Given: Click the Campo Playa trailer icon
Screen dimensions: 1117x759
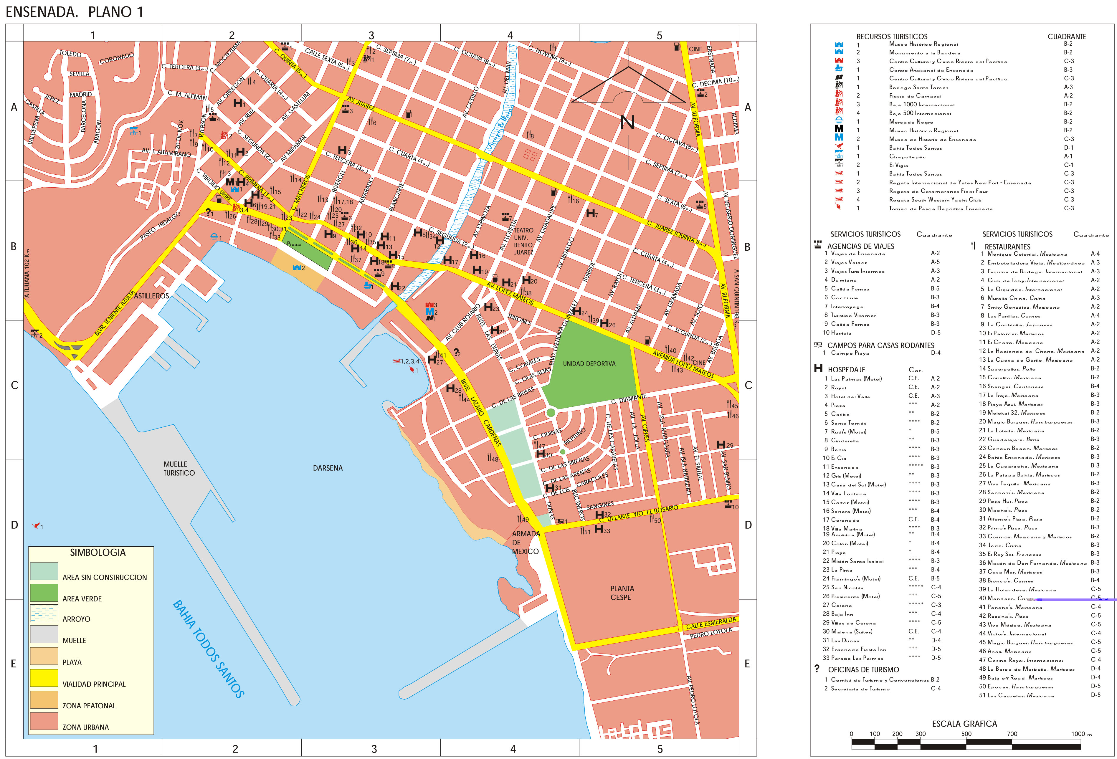Looking at the screenshot, I should (x=559, y=521).
